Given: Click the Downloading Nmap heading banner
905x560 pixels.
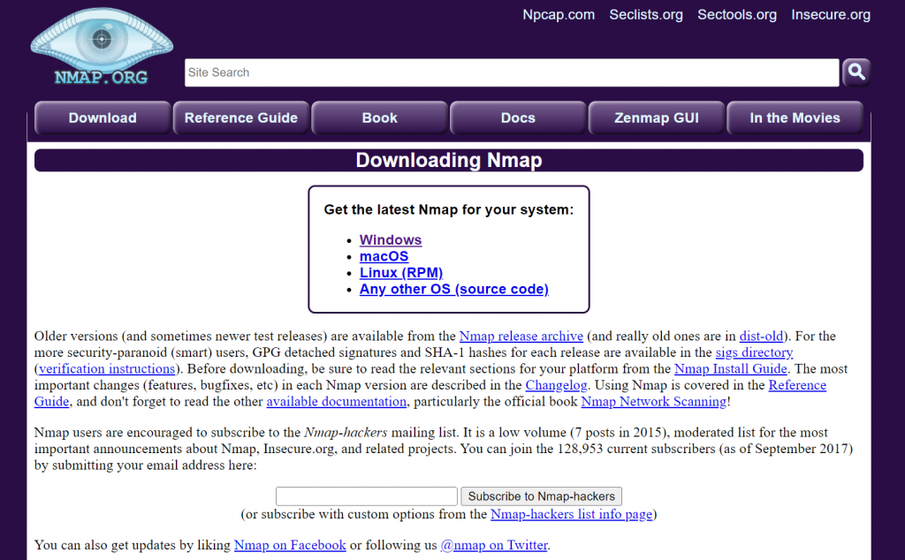Looking at the screenshot, I should [449, 161].
